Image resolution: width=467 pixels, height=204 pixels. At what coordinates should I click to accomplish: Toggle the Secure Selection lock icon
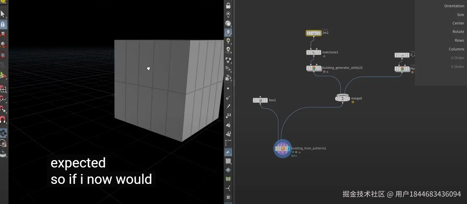tap(3, 24)
